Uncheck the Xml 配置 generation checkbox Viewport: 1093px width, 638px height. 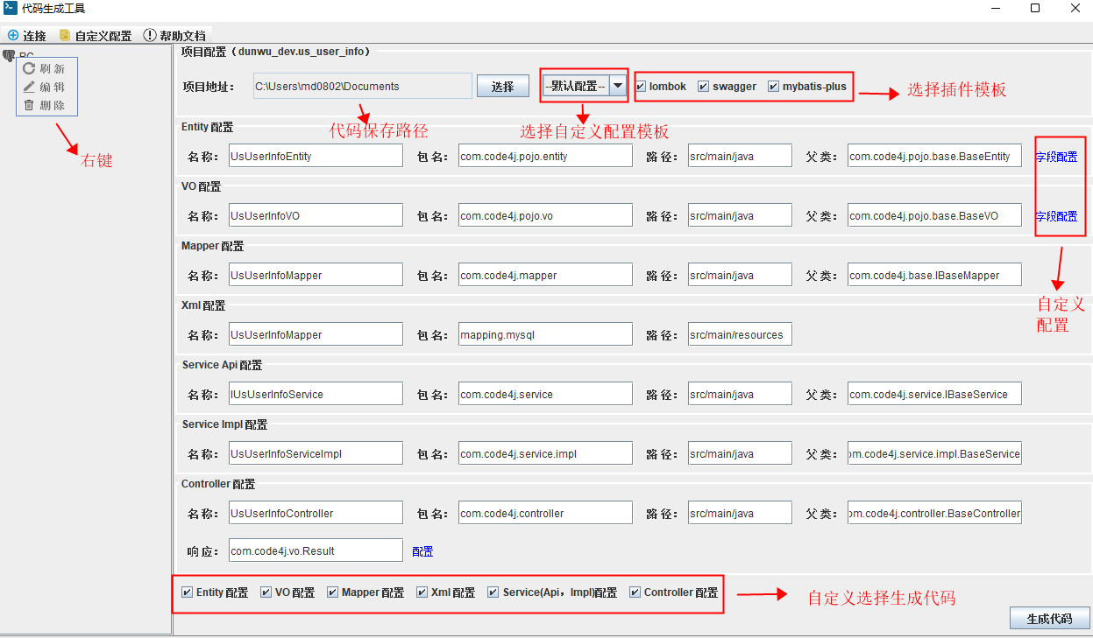point(422,592)
